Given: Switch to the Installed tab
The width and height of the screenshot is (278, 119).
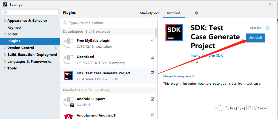Looking at the screenshot, I should (173, 13).
